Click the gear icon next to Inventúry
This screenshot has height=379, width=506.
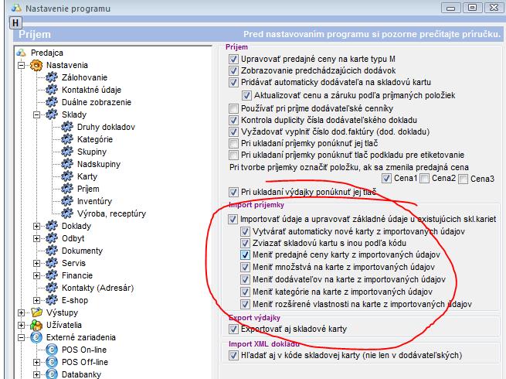pos(67,201)
